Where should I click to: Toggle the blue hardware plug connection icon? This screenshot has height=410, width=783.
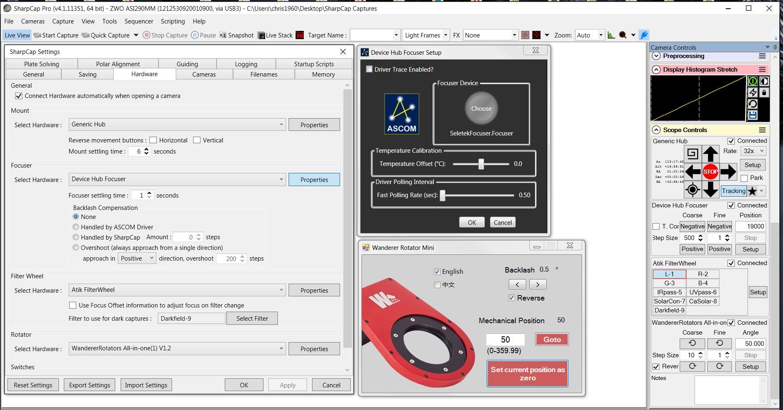(644, 35)
